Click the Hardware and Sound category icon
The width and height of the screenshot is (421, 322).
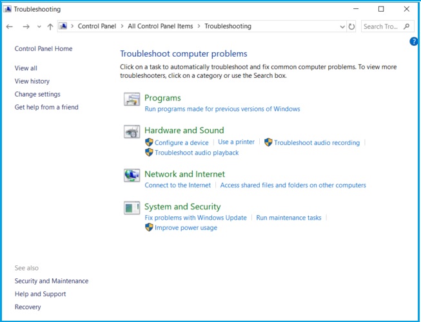[x=132, y=131]
